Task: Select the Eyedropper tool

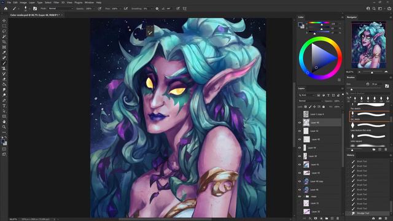Action: point(4,52)
